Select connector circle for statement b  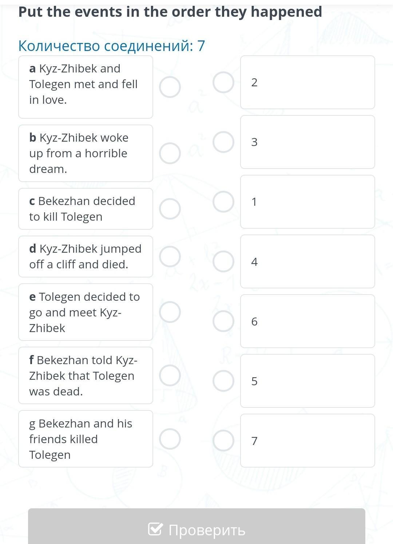[170, 153]
